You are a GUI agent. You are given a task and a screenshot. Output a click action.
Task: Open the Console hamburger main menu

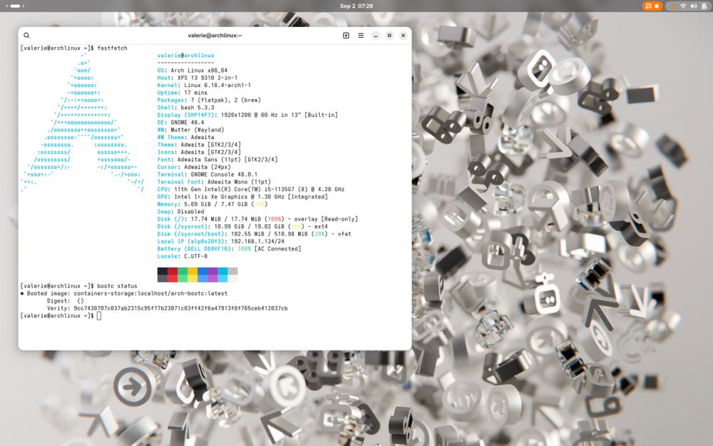[361, 36]
